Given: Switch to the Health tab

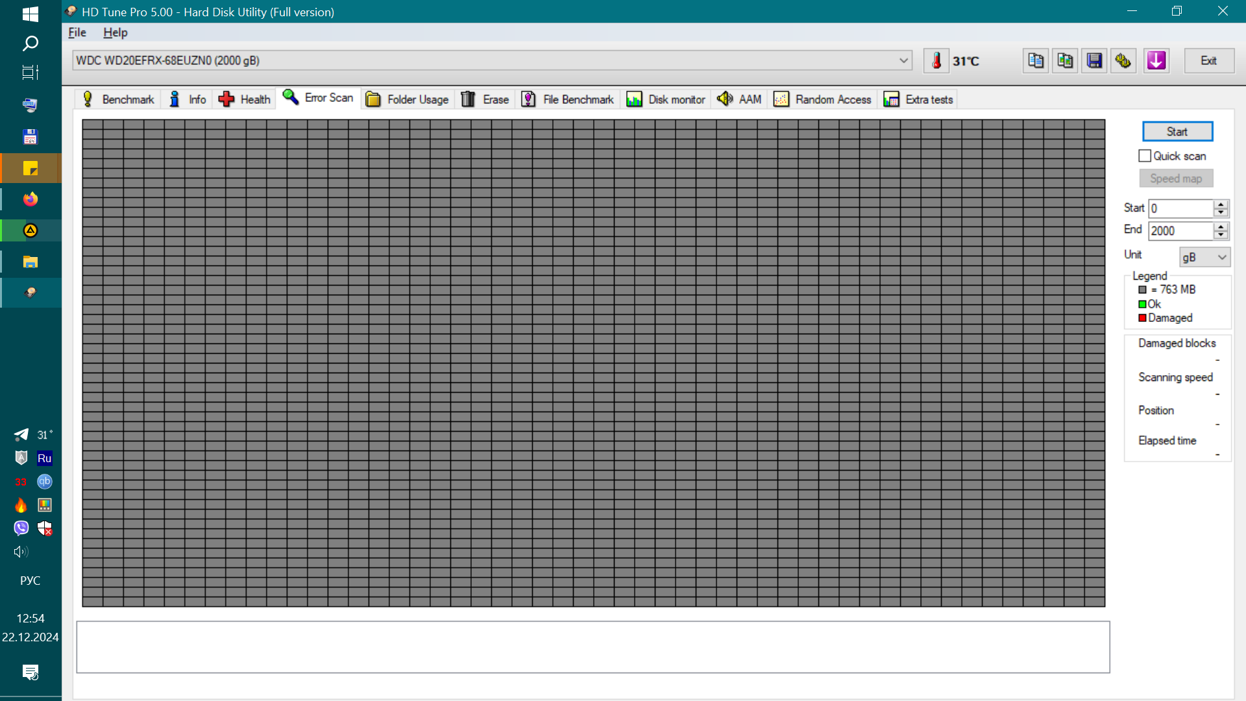Looking at the screenshot, I should click(245, 99).
